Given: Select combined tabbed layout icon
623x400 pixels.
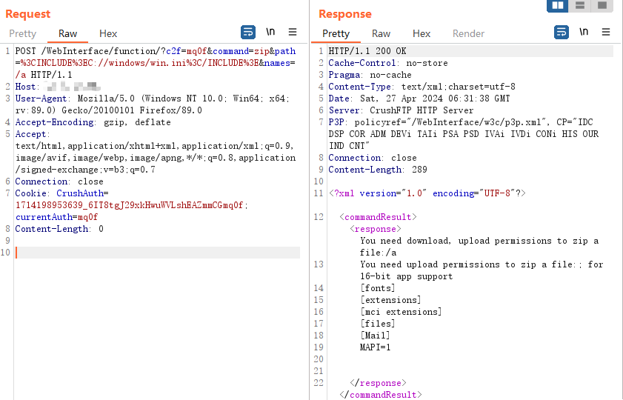Looking at the screenshot, I should [x=602, y=6].
